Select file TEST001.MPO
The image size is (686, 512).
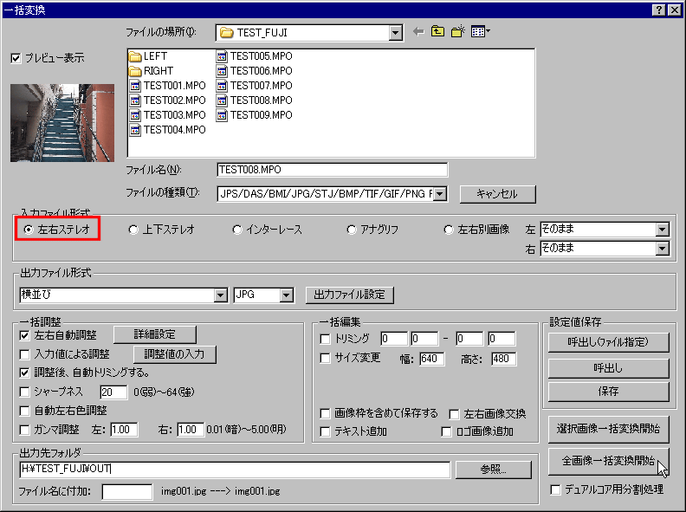[x=167, y=86]
